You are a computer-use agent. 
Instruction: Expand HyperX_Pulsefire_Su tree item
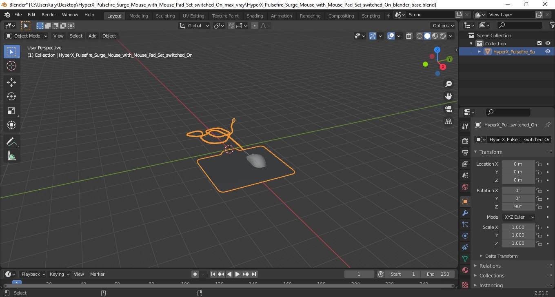point(480,51)
